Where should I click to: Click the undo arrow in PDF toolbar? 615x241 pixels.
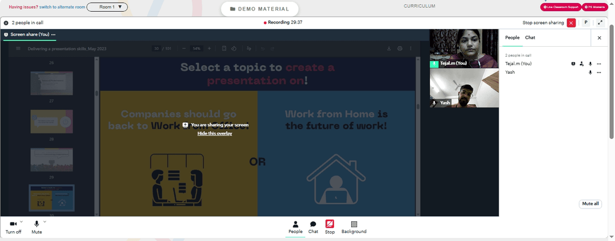click(x=263, y=49)
